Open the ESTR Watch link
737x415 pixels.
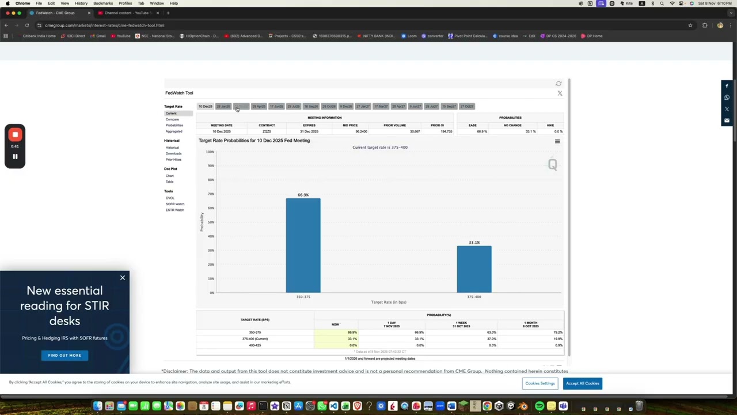[x=175, y=210]
